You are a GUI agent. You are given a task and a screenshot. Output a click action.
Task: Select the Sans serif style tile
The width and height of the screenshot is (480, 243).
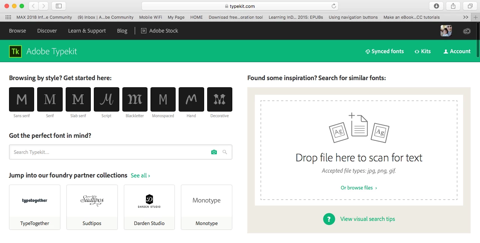(x=21, y=99)
